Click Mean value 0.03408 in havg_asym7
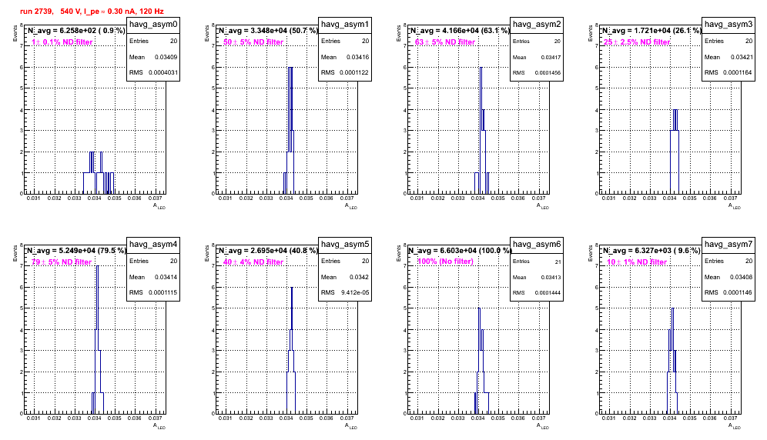Screen dimensions: 767x440 [742, 277]
